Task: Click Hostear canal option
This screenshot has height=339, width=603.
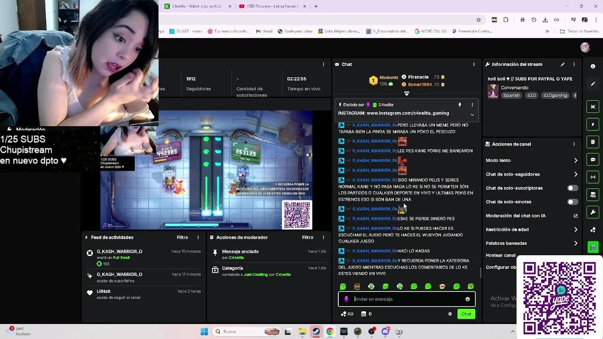Action: pyautogui.click(x=501, y=255)
